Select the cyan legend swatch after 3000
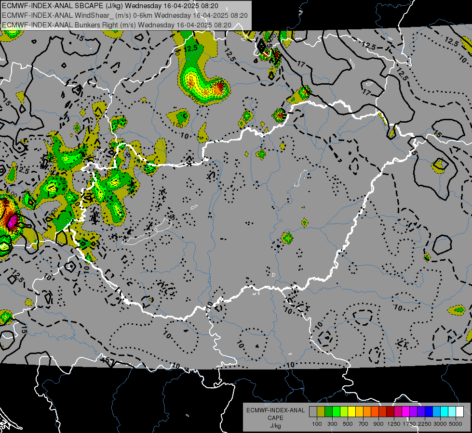 445,412
